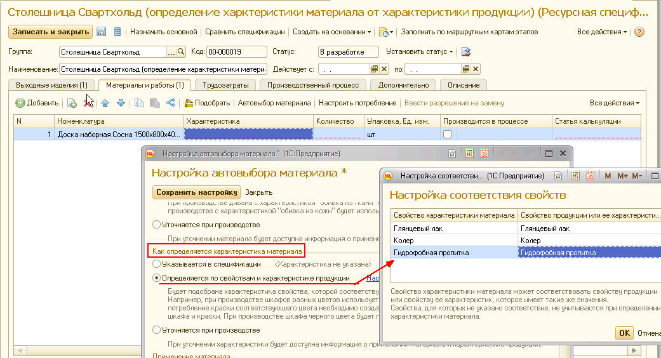
Task: Open the Описание tab
Action: click(464, 85)
